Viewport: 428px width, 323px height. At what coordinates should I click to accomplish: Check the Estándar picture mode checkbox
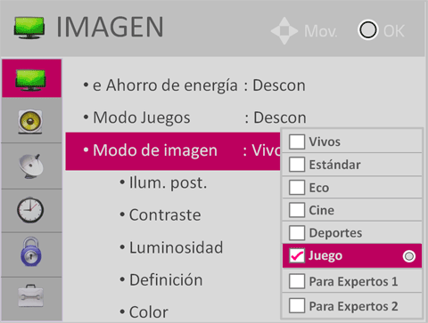(297, 165)
